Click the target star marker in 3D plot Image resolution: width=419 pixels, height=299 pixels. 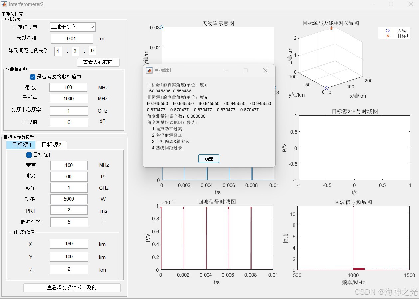pyautogui.click(x=331, y=28)
